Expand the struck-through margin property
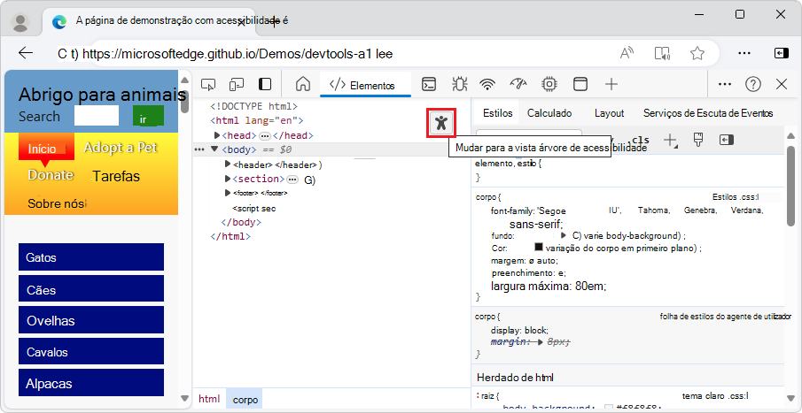This screenshot has width=802, height=413. (540, 342)
